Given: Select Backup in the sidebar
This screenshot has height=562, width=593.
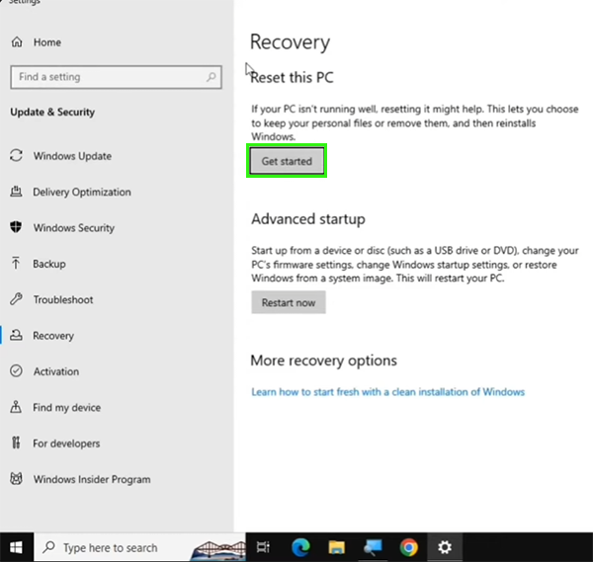Looking at the screenshot, I should [x=49, y=264].
